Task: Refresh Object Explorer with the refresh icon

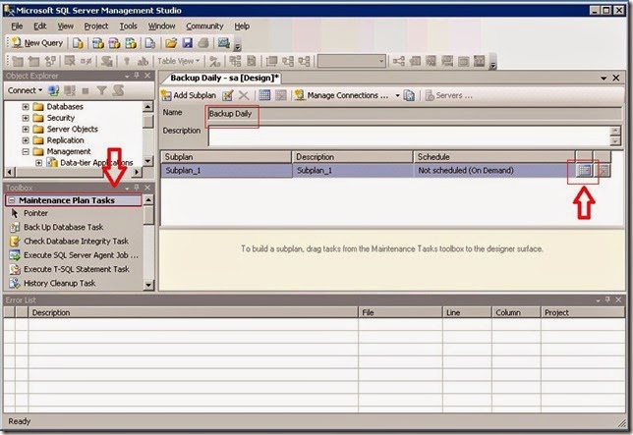Action: pyautogui.click(x=118, y=90)
